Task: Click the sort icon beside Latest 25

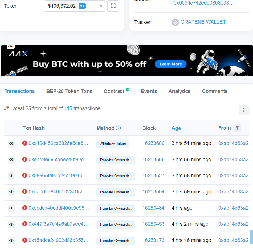Action: coord(7,108)
